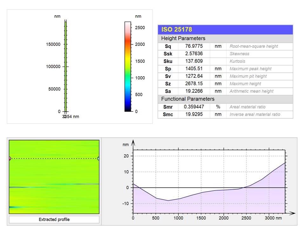Click the Maximum pit height description
300x229 pixels.
click(248, 76)
